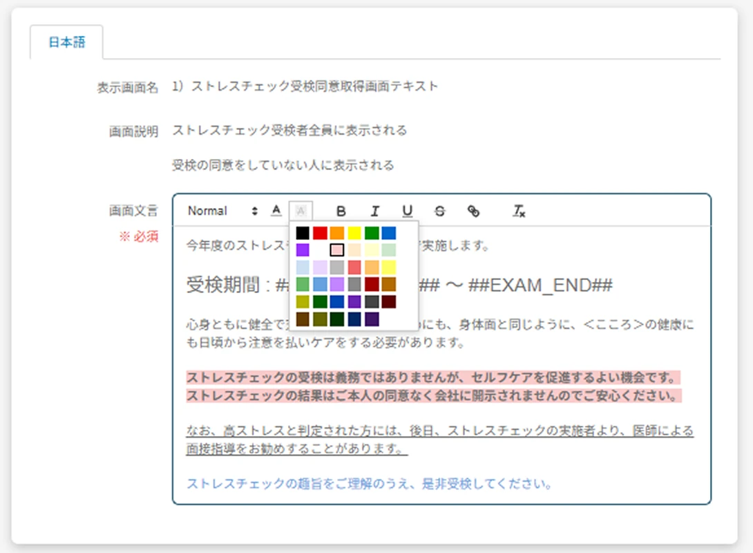
Task: Pick the mustard olive-yellow swatch
Action: (x=303, y=301)
